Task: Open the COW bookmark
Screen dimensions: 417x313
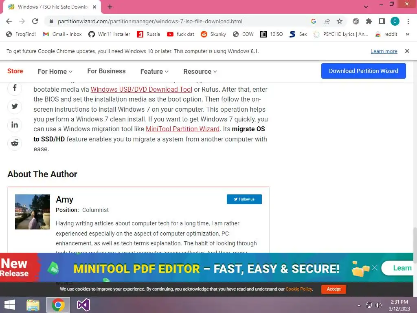Action: 243,34
